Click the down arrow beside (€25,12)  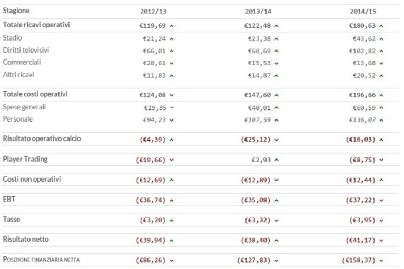pos(277,140)
